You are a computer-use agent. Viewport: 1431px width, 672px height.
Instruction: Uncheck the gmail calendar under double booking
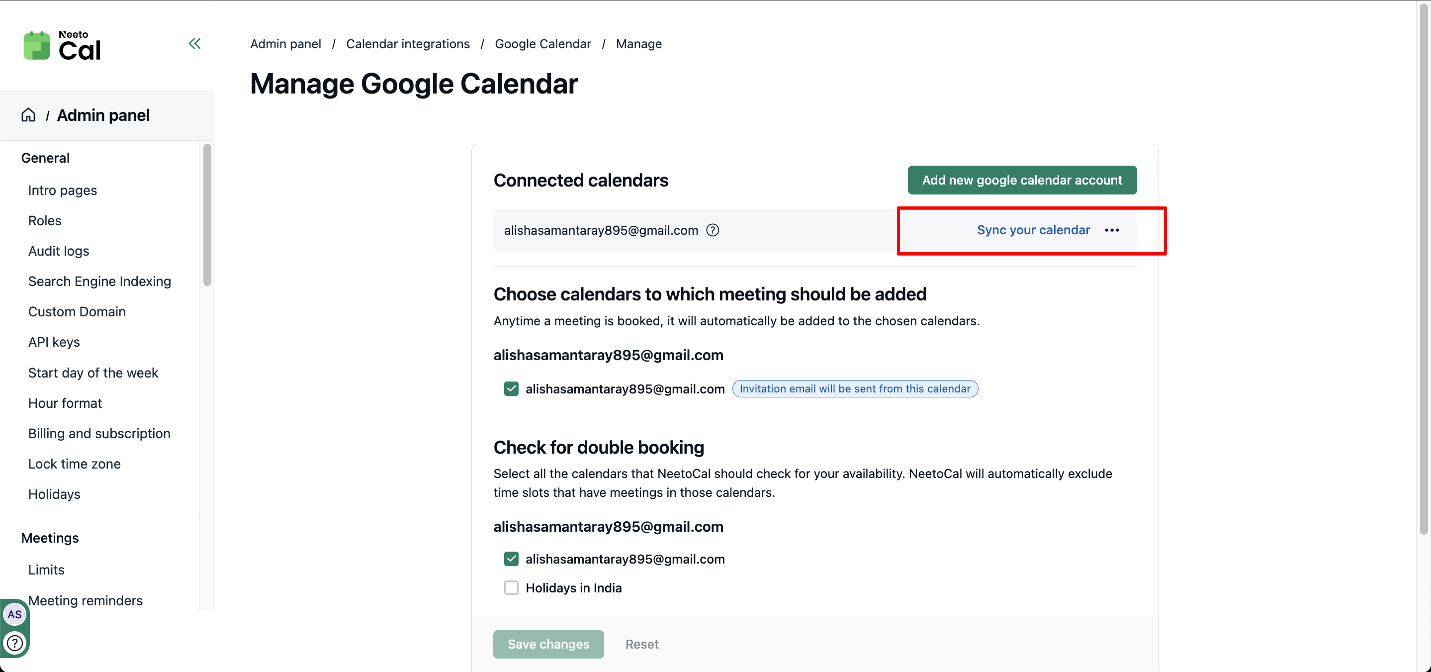pos(511,559)
